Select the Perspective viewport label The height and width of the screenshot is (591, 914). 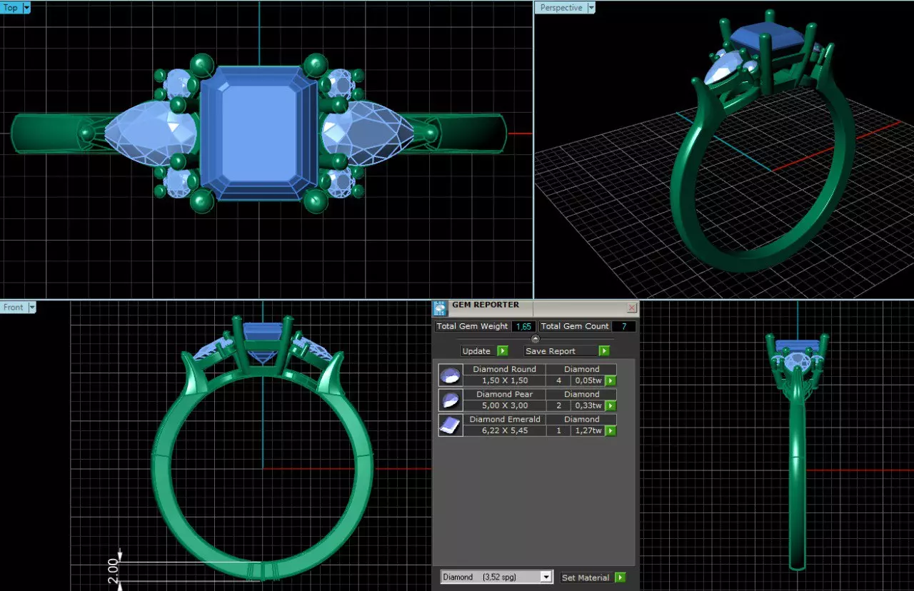561,7
